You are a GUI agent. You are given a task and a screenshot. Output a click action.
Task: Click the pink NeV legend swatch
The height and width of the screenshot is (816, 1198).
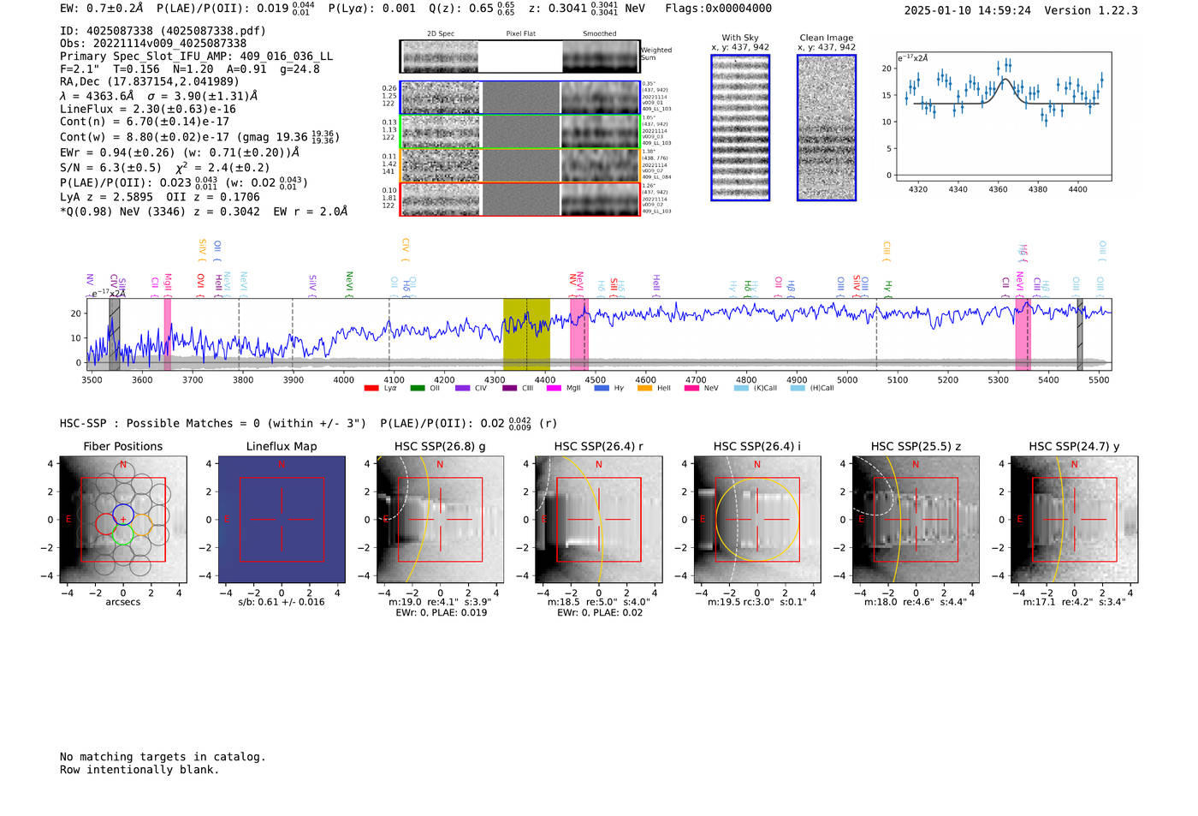pyautogui.click(x=691, y=388)
